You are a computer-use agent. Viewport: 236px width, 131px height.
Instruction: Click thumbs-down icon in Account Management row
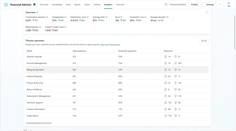(x=175, y=63)
